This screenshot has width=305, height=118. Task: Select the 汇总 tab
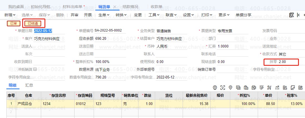[29, 85]
